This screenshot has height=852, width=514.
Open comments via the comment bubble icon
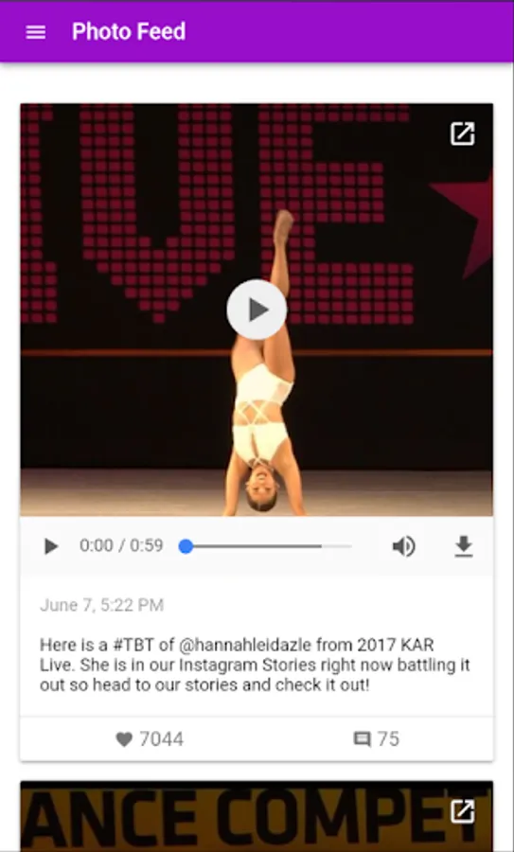pos(362,739)
